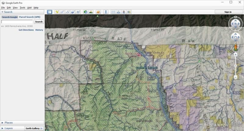This screenshot has width=244, height=131.
Task: Toggle the sidebar visibility button
Action: 49,12
